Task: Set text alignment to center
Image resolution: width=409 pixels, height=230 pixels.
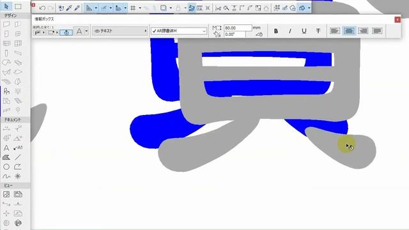Action: pos(349,31)
